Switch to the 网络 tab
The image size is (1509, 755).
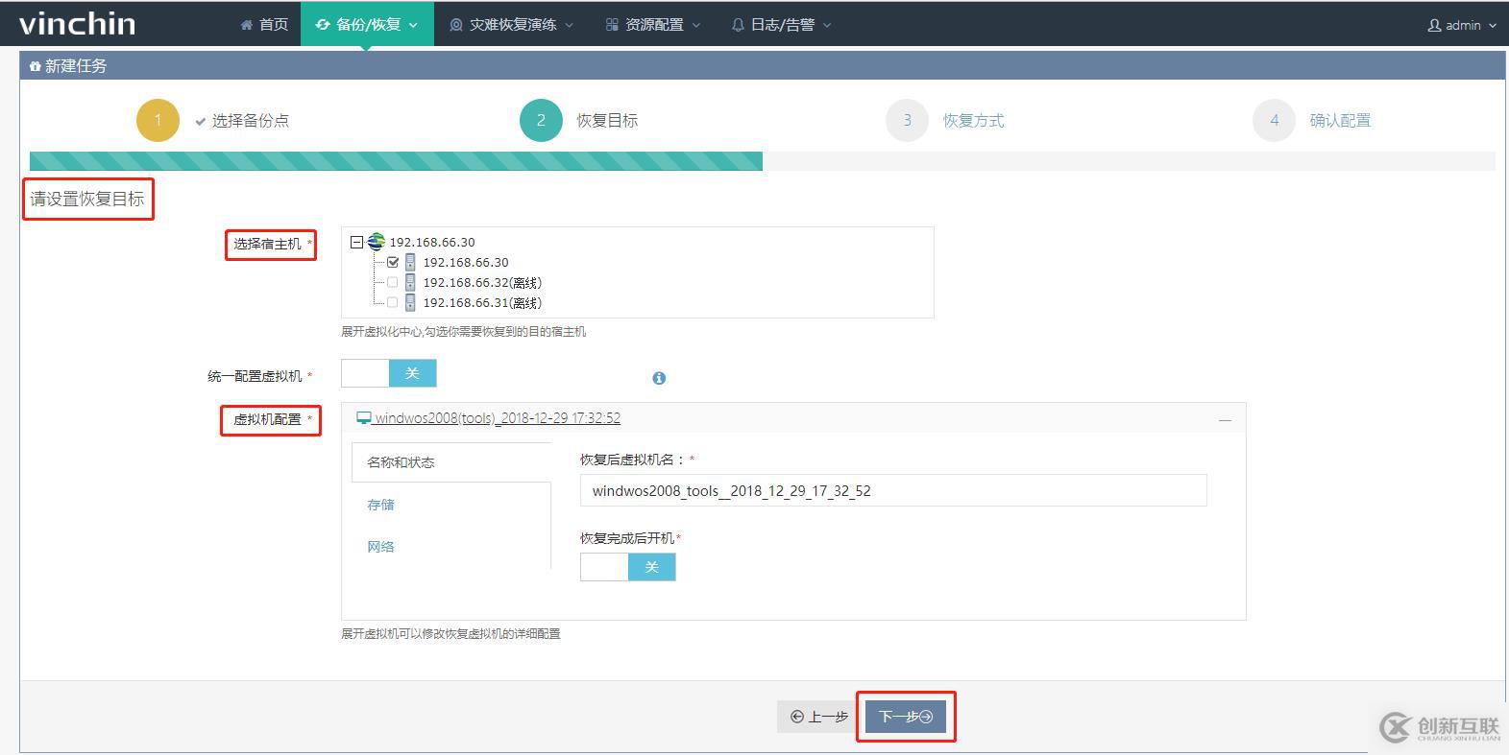(x=380, y=547)
